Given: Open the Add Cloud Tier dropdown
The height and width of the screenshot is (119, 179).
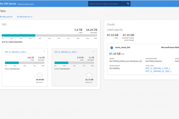Looking at the screenshot, I should click(x=25, y=17).
